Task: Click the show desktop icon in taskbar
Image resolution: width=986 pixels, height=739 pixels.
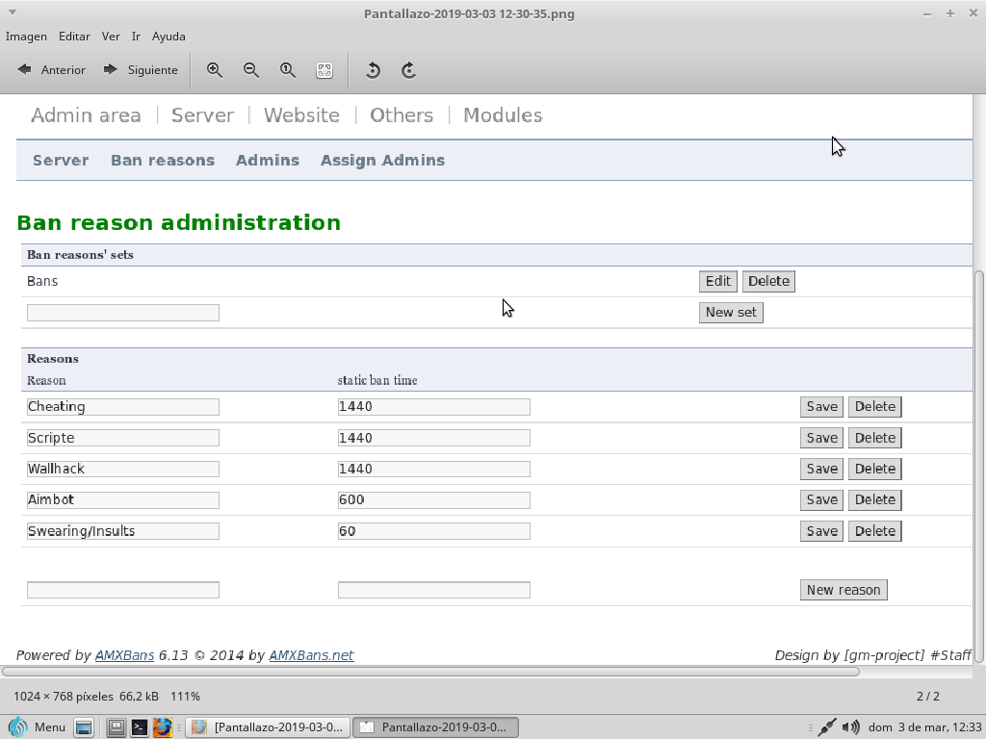Action: pos(84,727)
